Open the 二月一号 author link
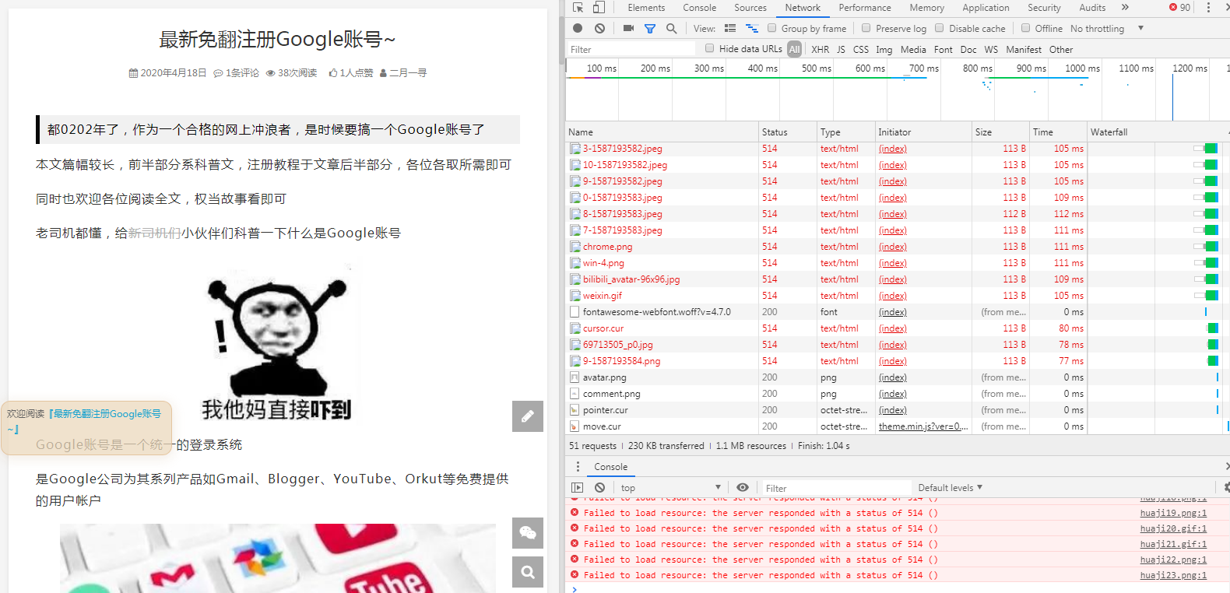This screenshot has width=1230, height=593. 403,73
